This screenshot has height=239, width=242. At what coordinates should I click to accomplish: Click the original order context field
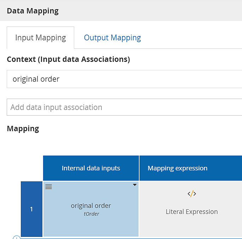(x=124, y=79)
